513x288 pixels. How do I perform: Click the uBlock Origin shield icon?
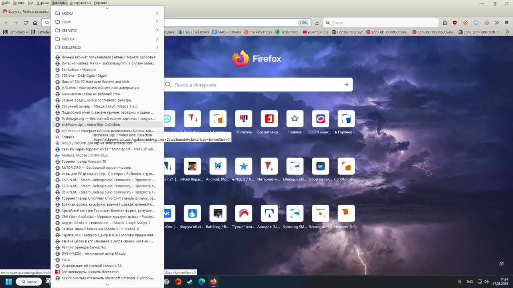coord(455,23)
